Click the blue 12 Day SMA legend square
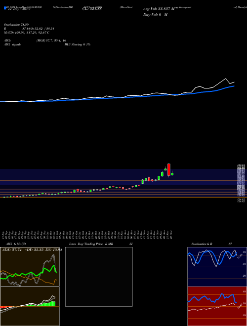Viewport: 247px width, 326px height. (5, 8)
